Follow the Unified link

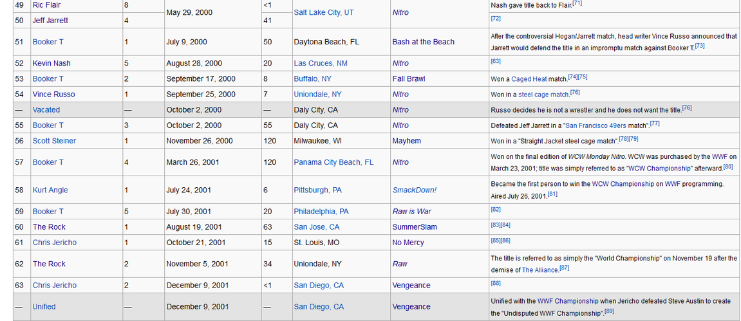(x=44, y=307)
